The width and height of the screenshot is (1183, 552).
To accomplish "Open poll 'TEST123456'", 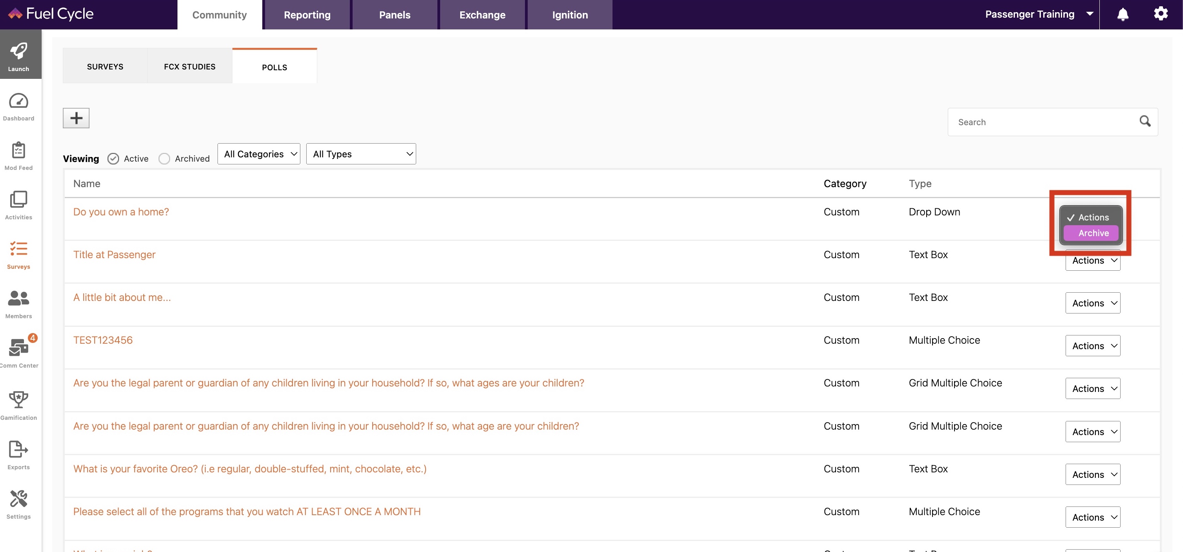I will point(103,340).
